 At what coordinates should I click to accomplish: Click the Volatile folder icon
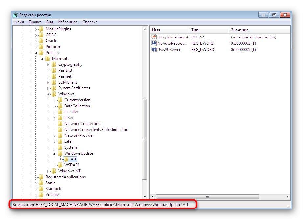[41, 195]
